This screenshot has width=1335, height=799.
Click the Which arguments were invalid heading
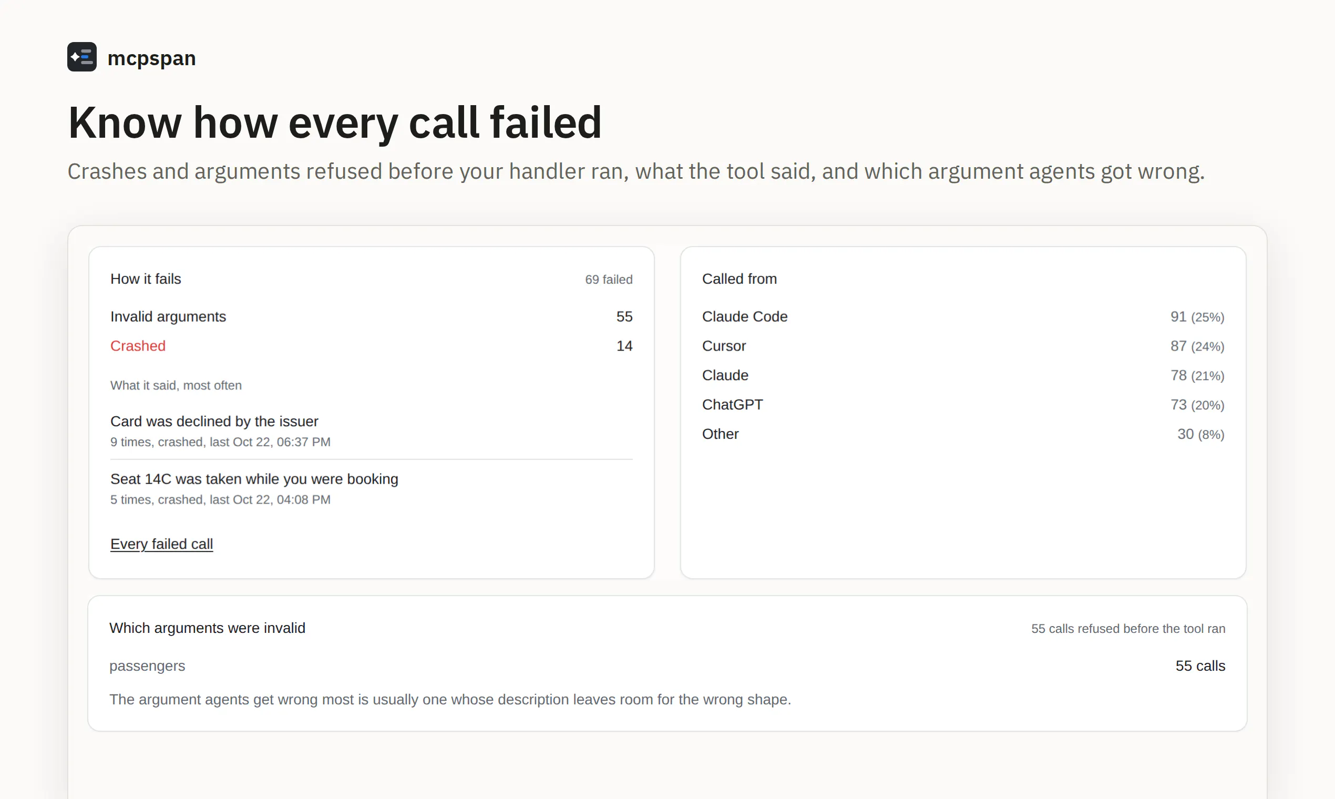pos(207,628)
